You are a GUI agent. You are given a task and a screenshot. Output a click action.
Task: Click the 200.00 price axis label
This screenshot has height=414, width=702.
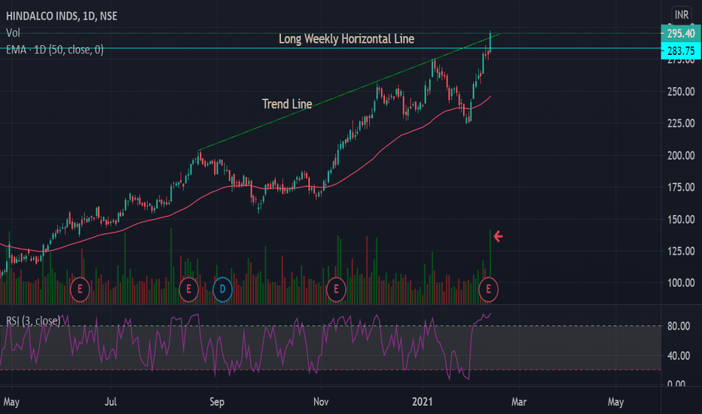click(x=681, y=156)
